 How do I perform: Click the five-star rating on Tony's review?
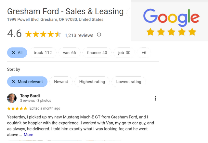click(17, 108)
